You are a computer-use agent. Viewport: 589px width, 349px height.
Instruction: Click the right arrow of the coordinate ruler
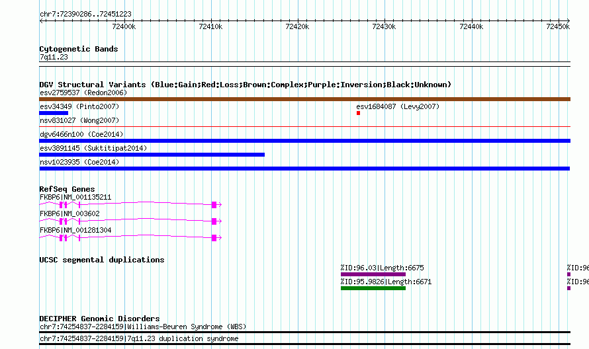[x=568, y=20]
